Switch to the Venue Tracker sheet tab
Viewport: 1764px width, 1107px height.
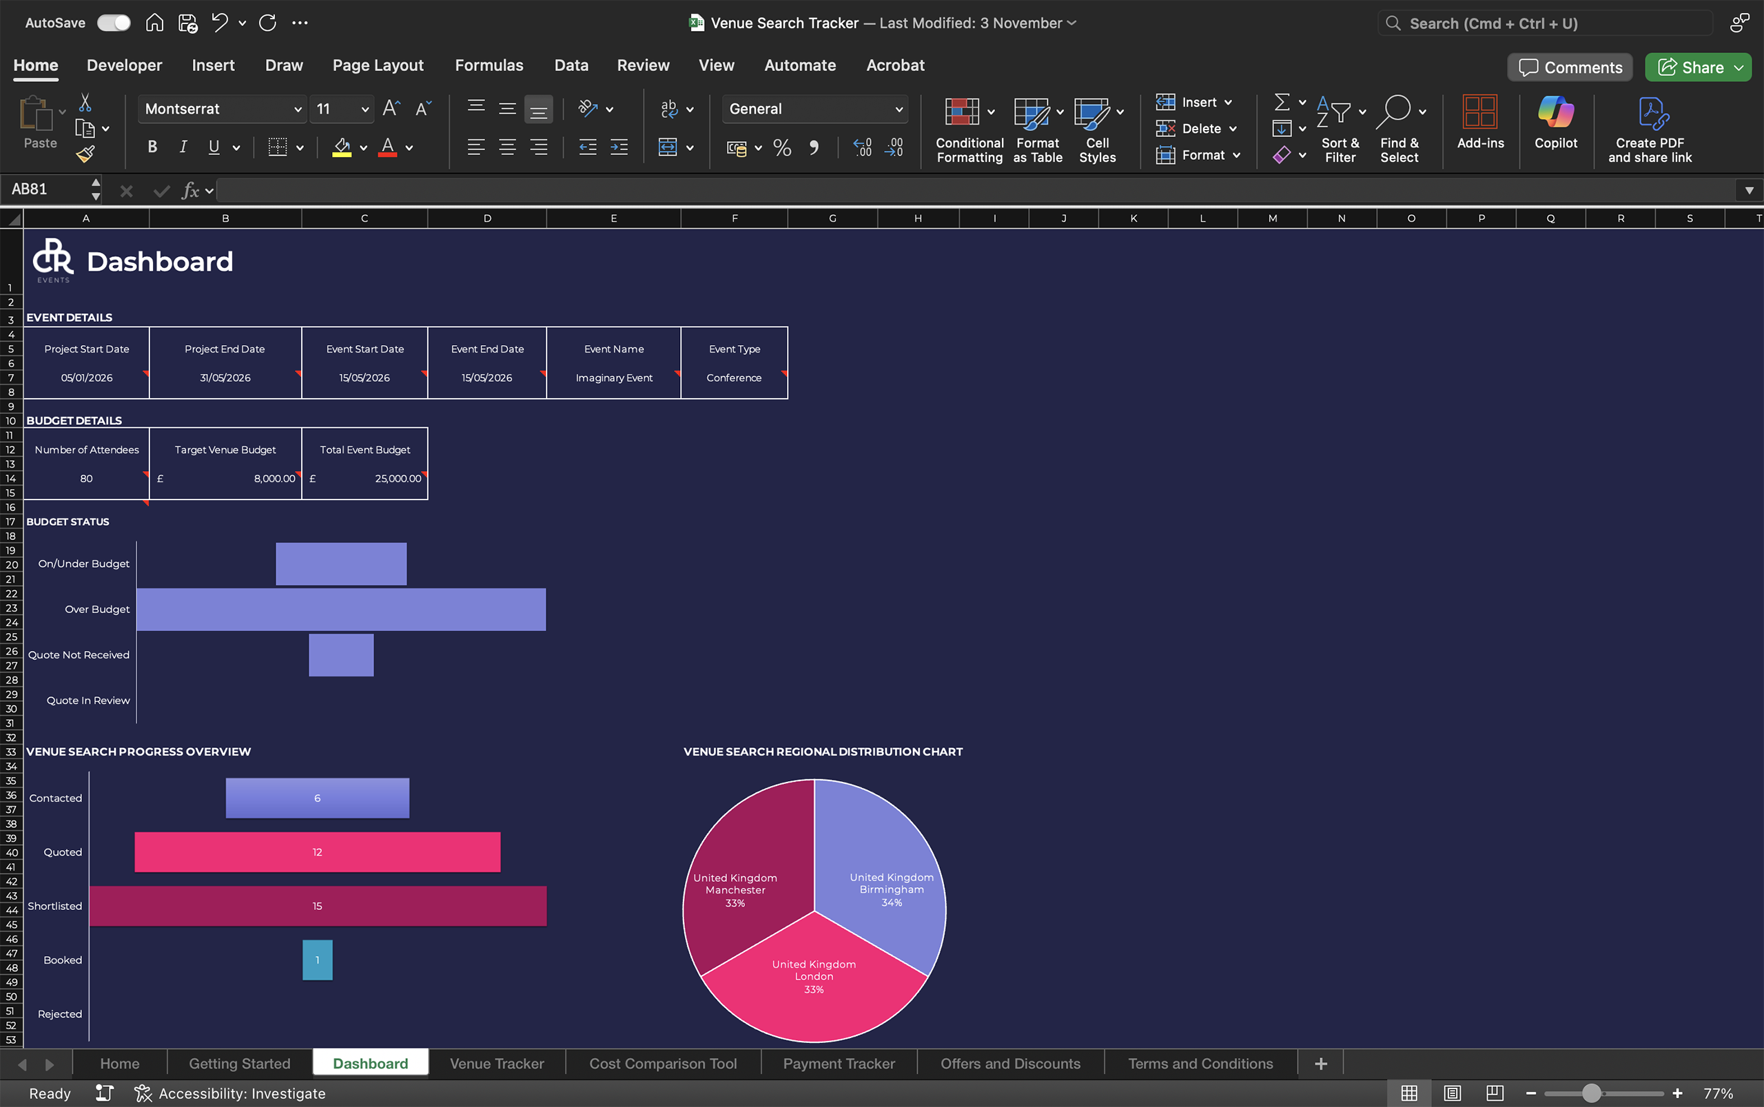pos(496,1063)
